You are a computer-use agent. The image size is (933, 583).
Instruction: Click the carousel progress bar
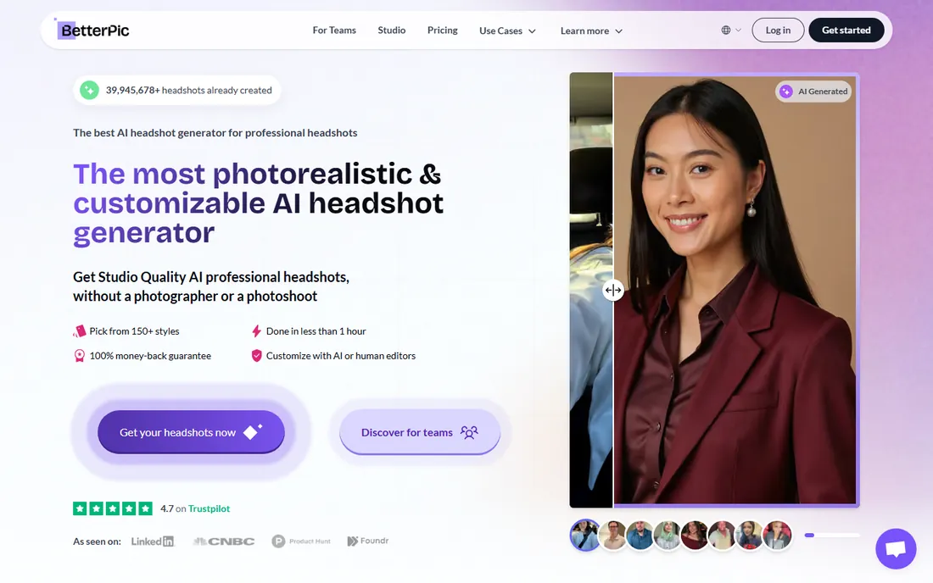pyautogui.click(x=832, y=536)
